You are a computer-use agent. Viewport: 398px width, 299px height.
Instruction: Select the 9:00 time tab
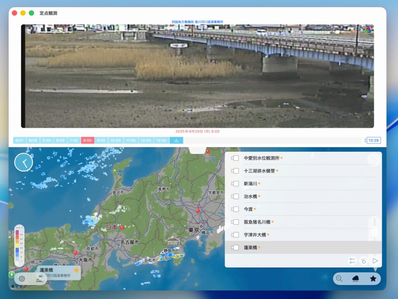(101, 140)
